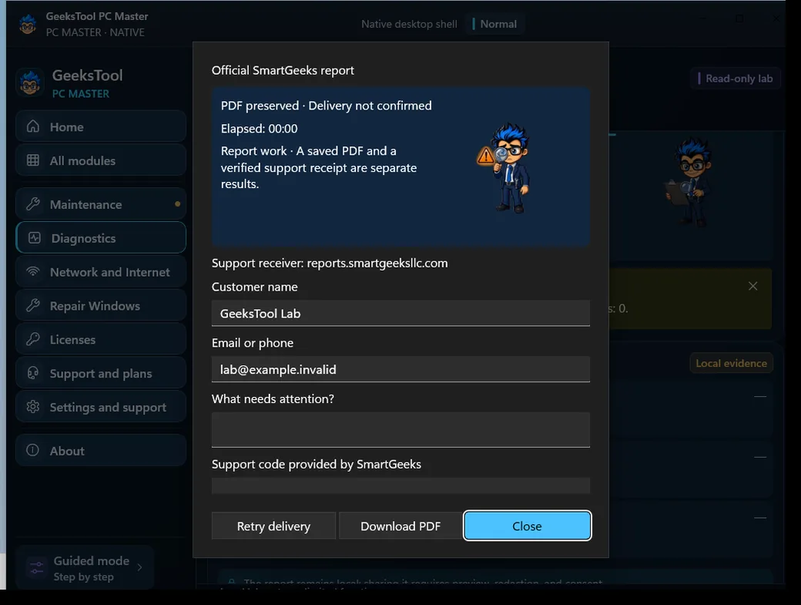The width and height of the screenshot is (801, 605).
Task: Focus the Email or phone field
Action: (x=400, y=369)
